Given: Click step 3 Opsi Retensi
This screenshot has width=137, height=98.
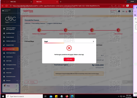Looking at the screenshot, I should click(92, 30).
